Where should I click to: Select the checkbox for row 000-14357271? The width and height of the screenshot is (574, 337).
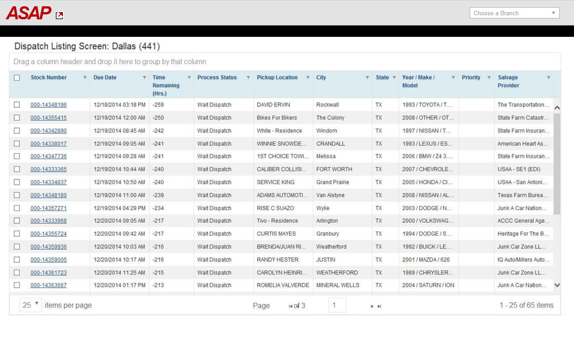(x=17, y=208)
